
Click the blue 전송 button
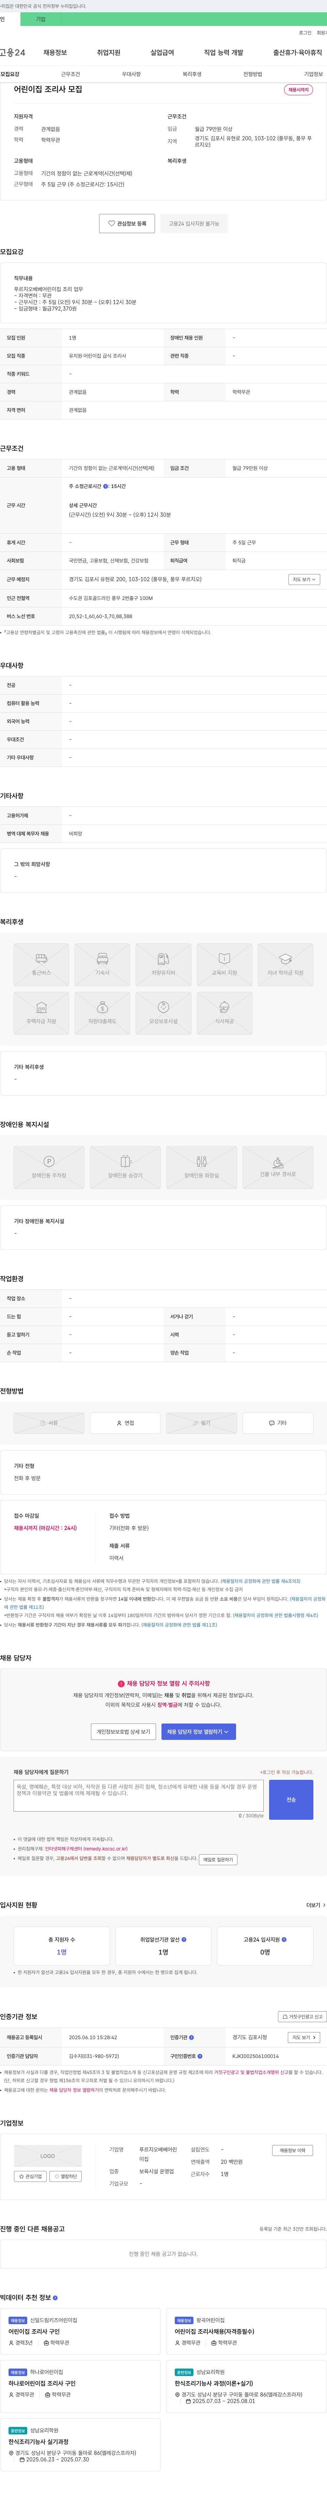click(x=291, y=1799)
